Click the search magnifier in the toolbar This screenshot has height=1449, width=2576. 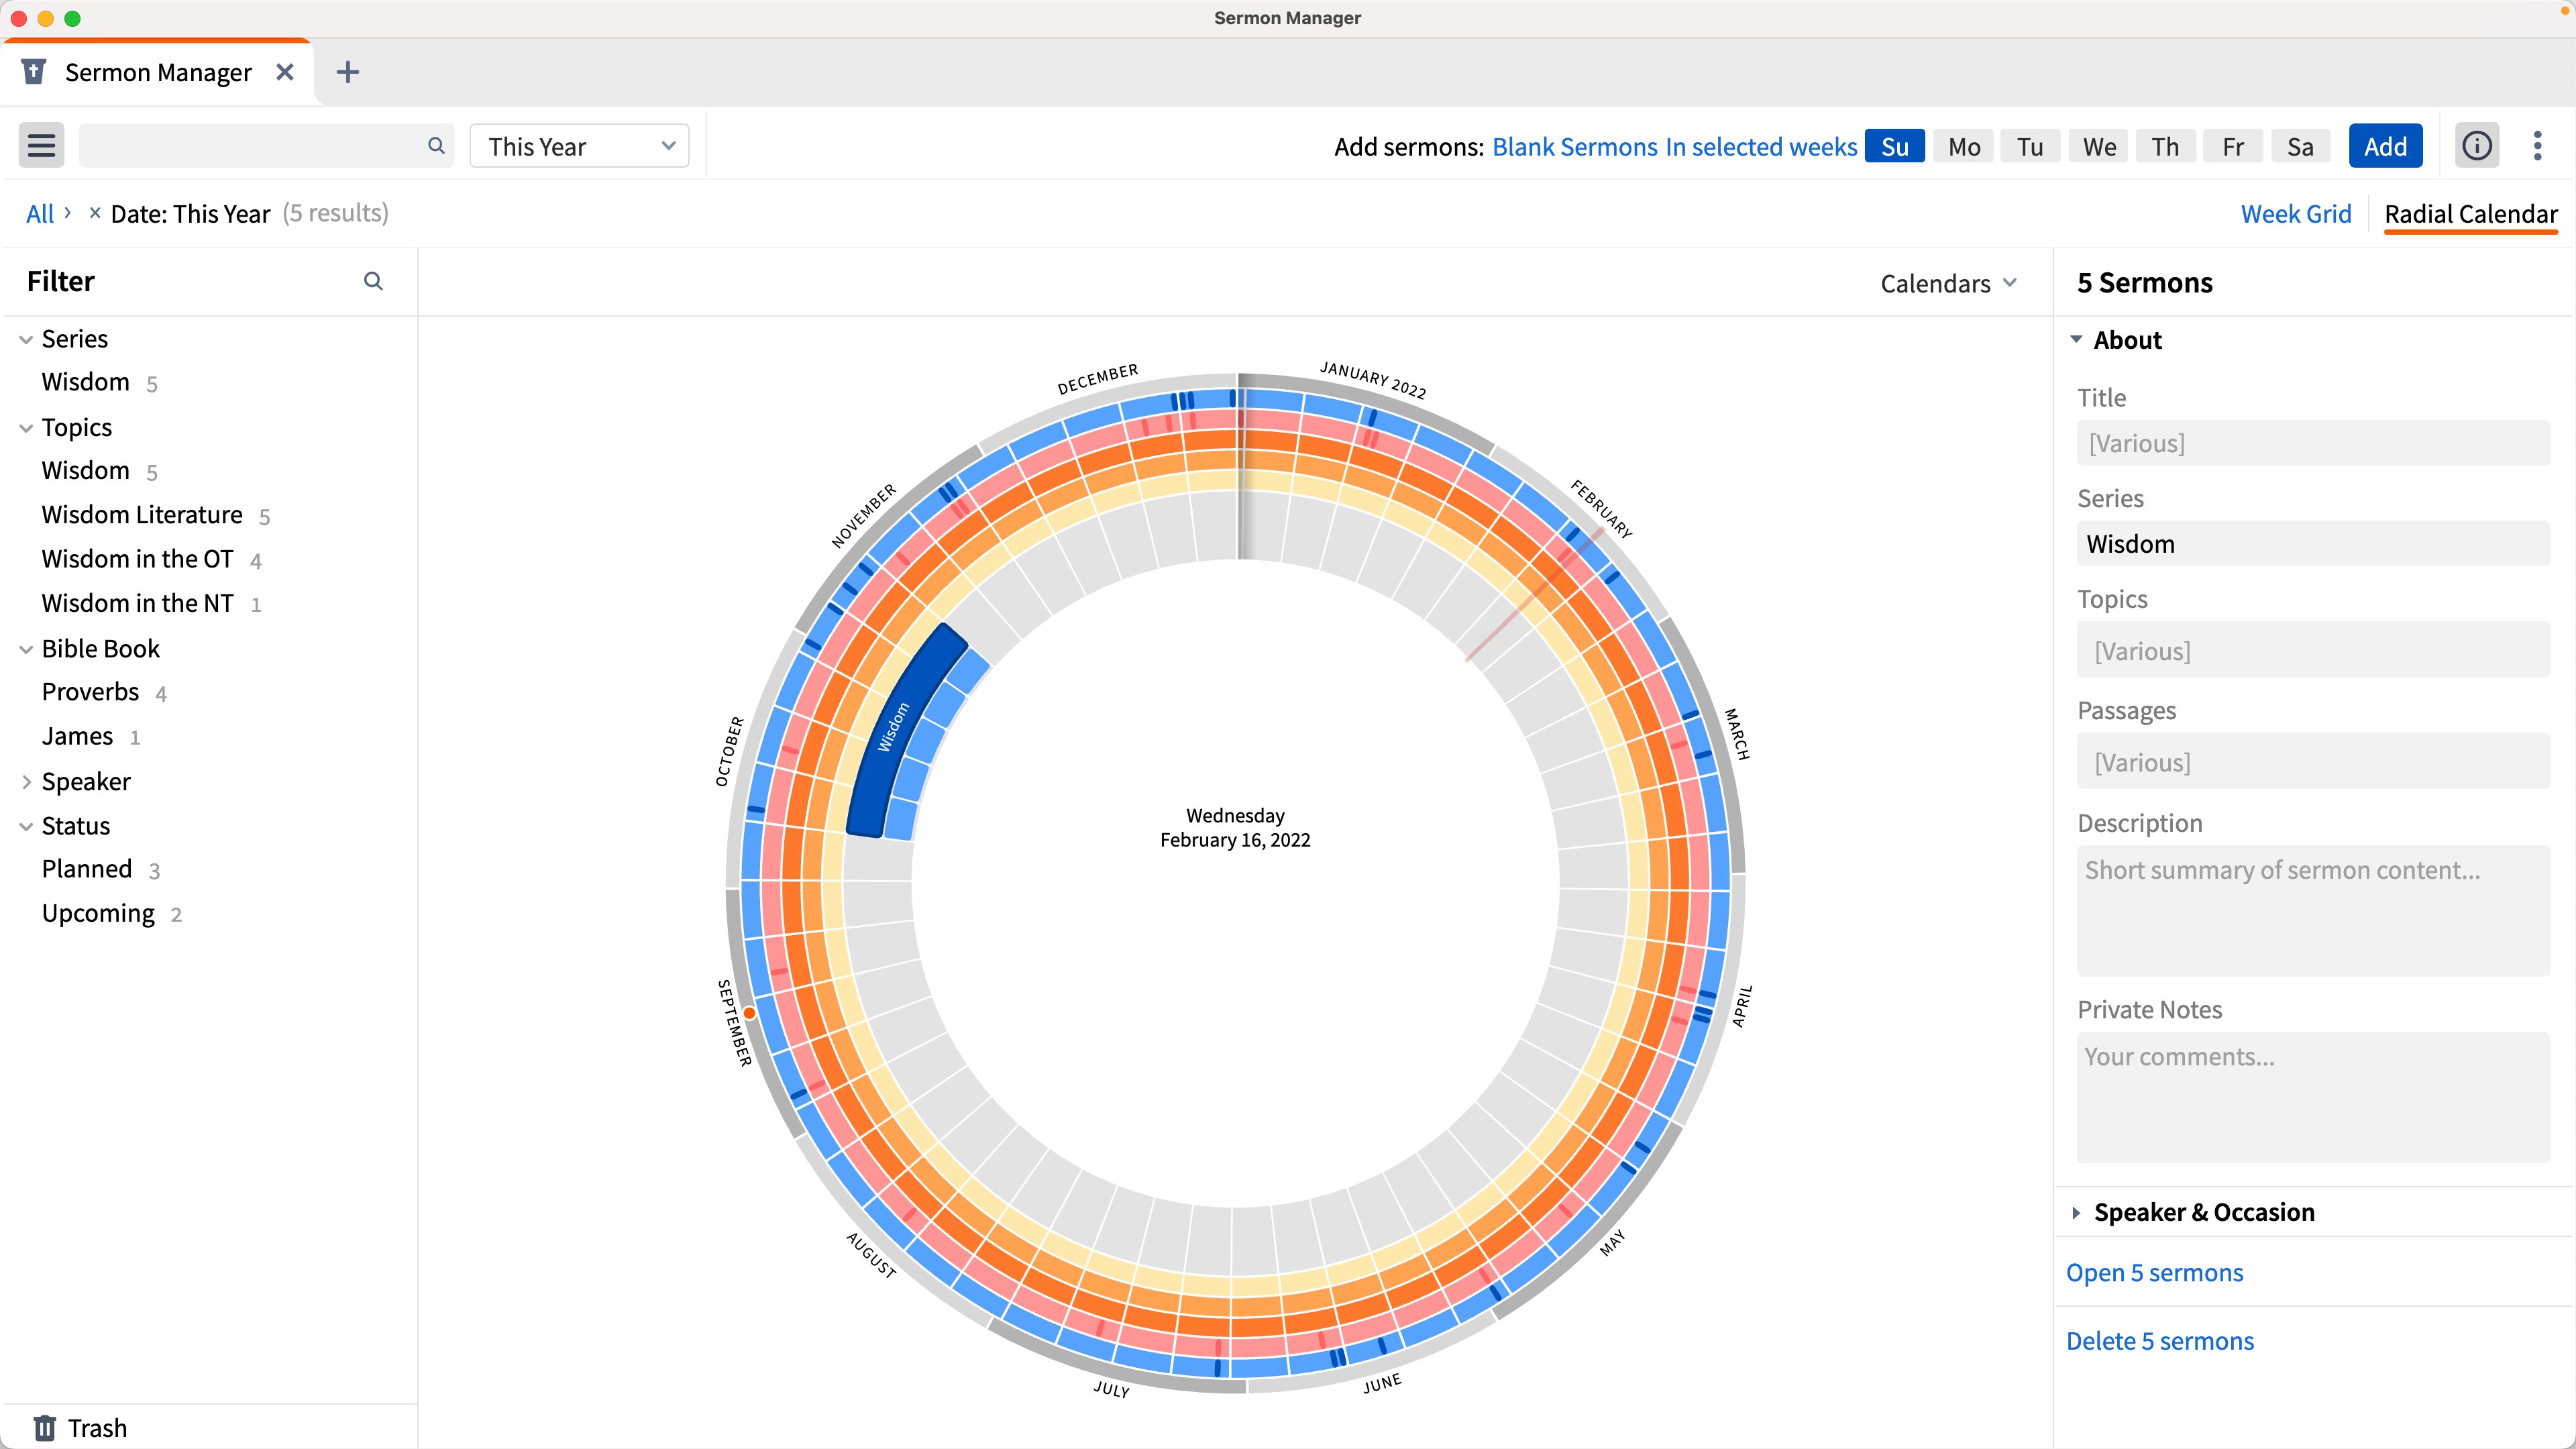(436, 146)
